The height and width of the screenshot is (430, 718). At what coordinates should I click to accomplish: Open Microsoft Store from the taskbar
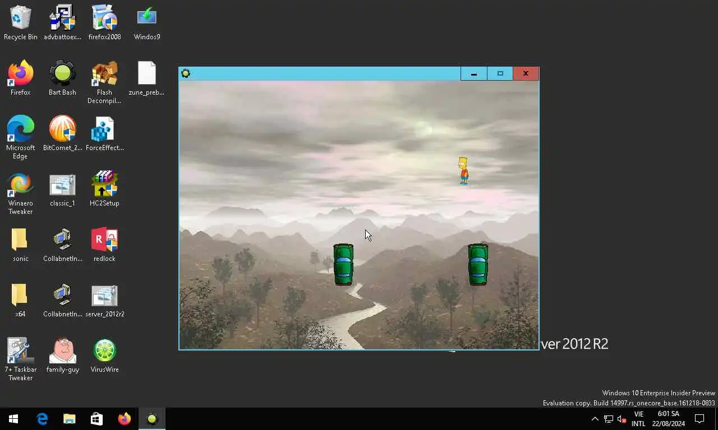pos(96,419)
